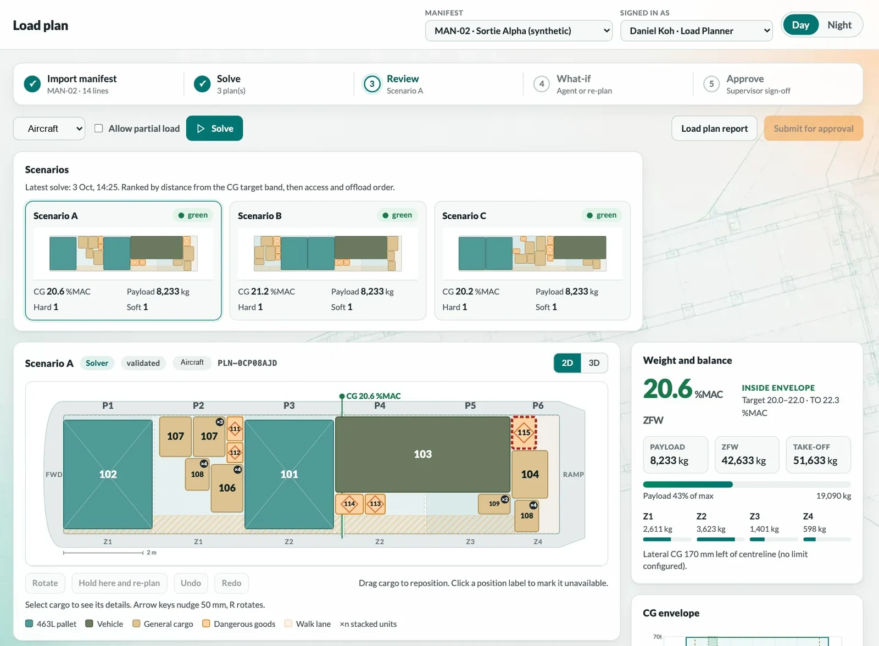
Task: Enable Allow partial load checkbox
Action: click(x=99, y=129)
